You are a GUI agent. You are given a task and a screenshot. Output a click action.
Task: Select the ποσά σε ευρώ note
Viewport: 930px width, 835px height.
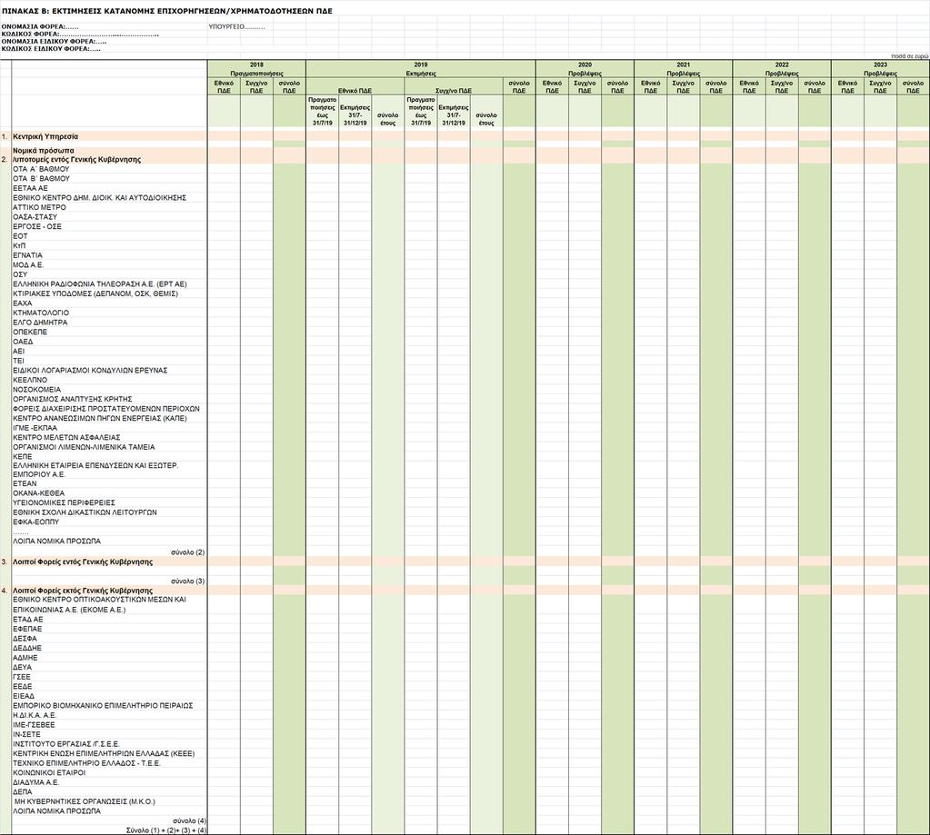pos(909,55)
